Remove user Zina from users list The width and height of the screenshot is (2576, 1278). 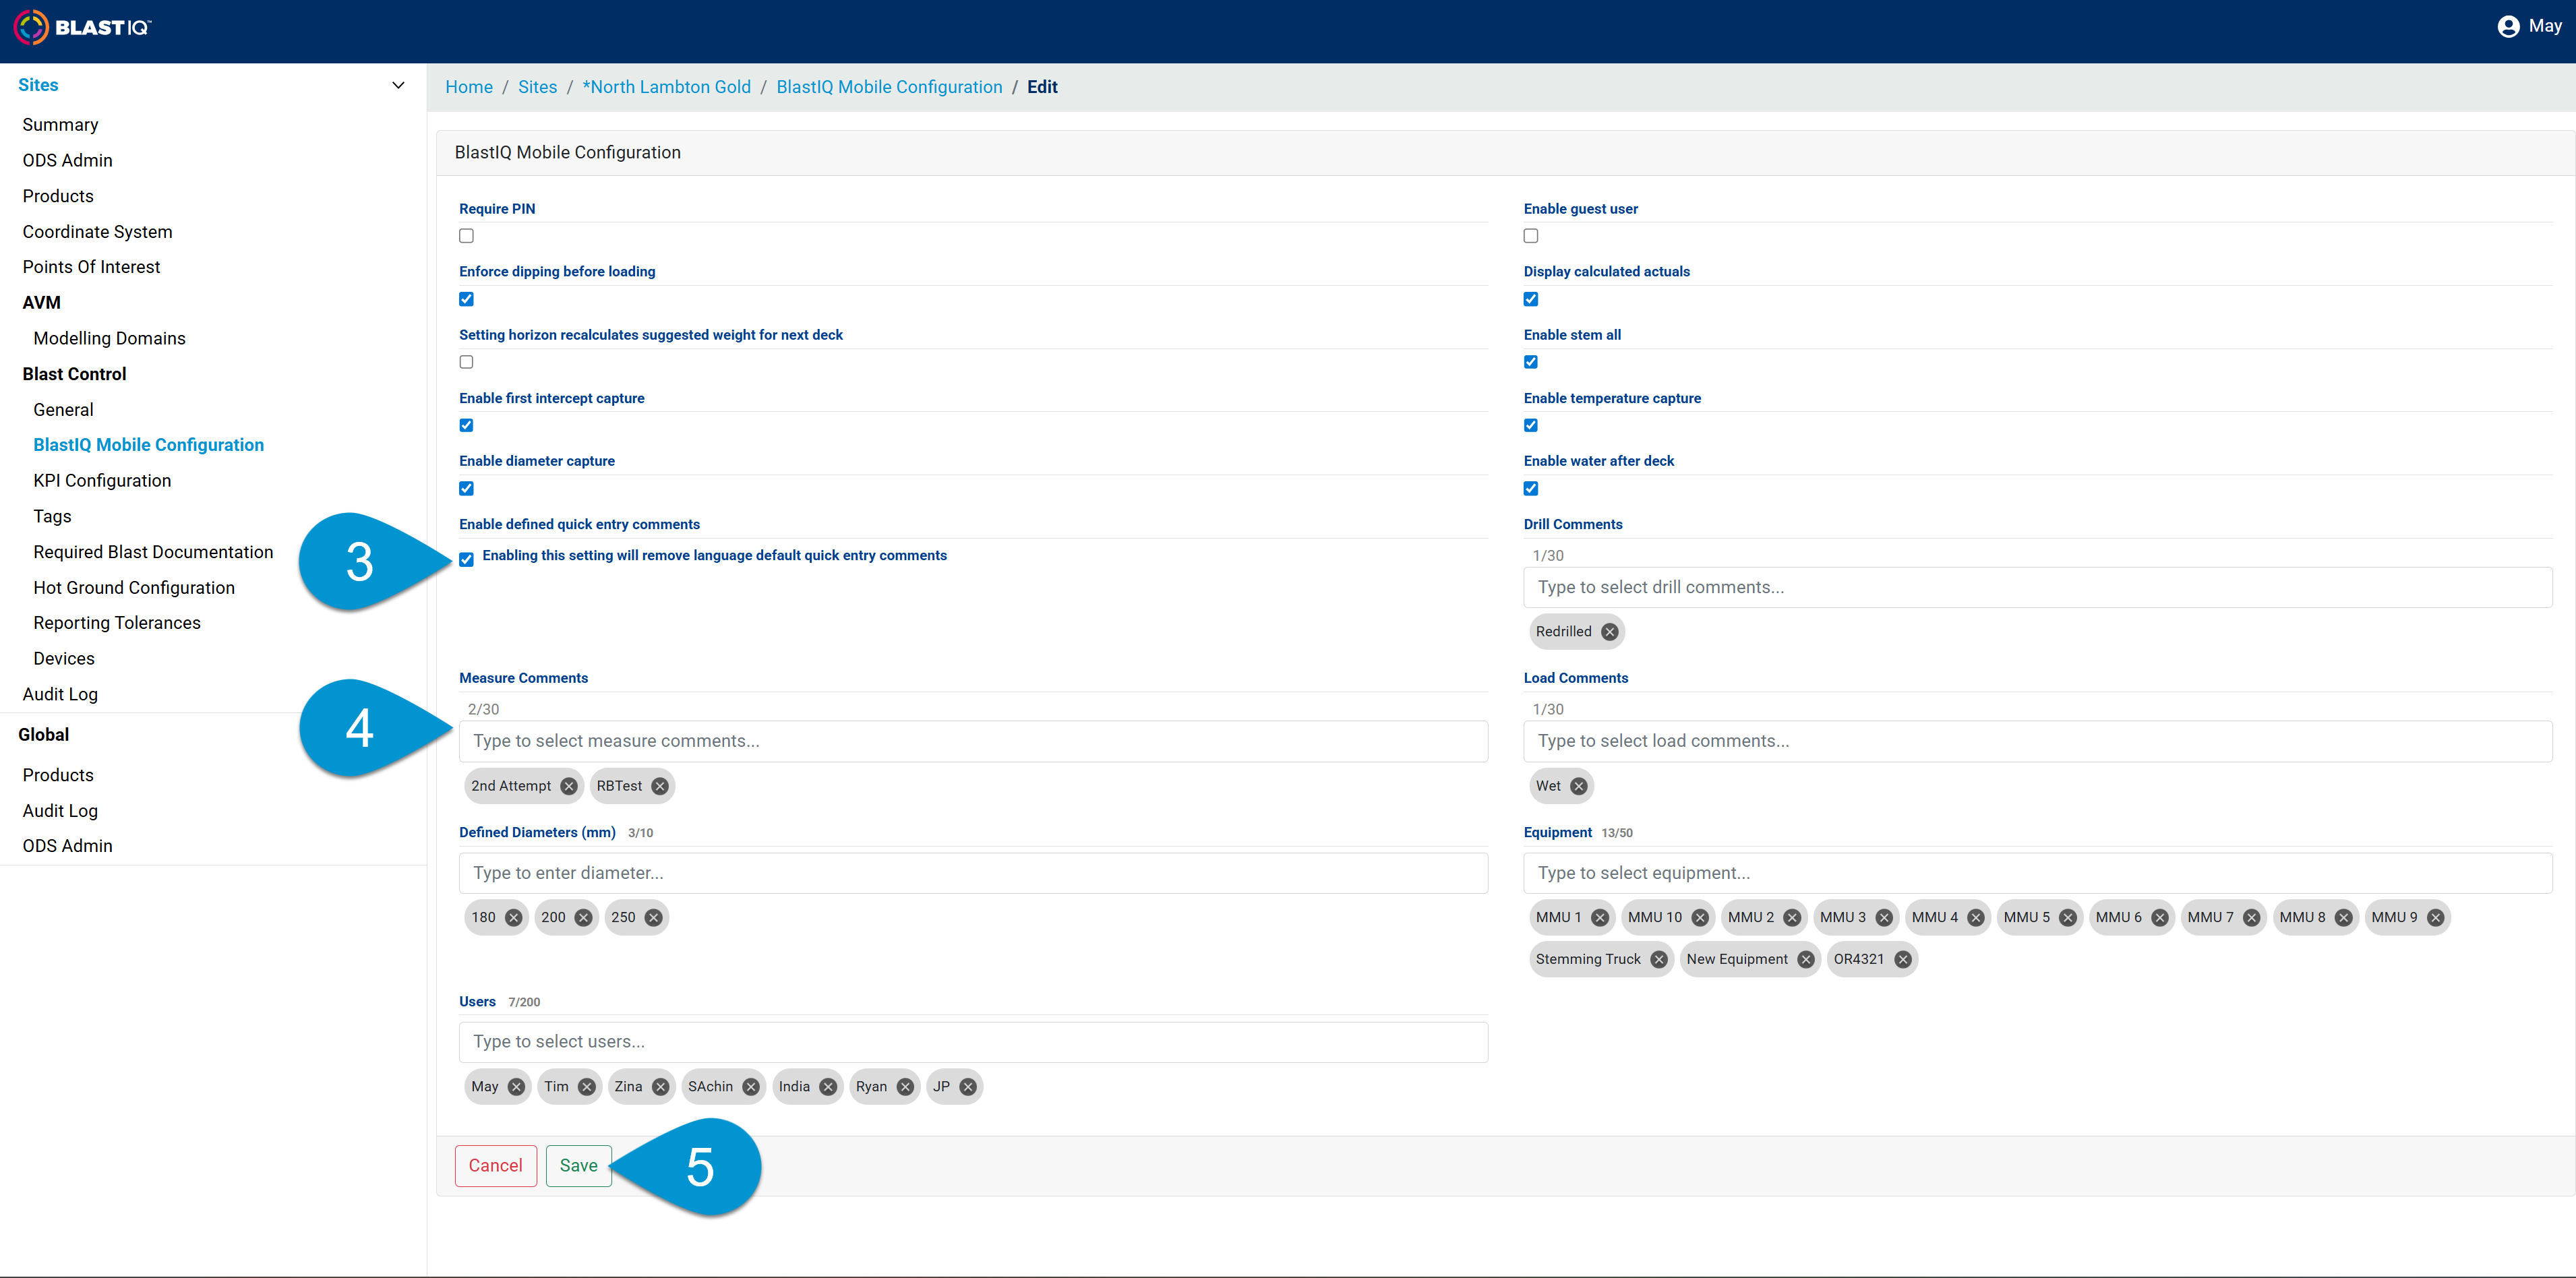point(661,1087)
